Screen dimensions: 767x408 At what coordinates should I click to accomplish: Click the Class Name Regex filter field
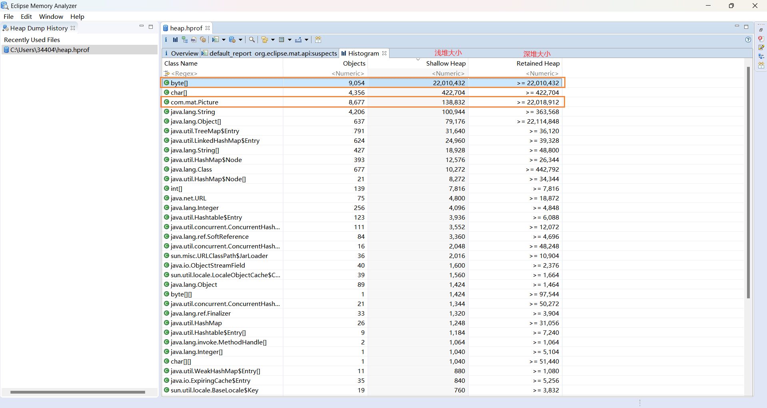point(222,73)
